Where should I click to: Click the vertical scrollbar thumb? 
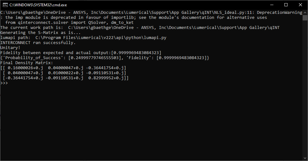click(x=305, y=18)
